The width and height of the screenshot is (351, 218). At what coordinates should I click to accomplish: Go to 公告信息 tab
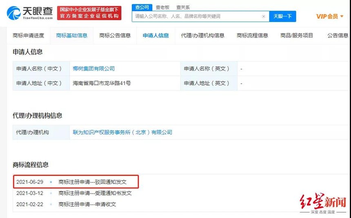(x=338, y=35)
